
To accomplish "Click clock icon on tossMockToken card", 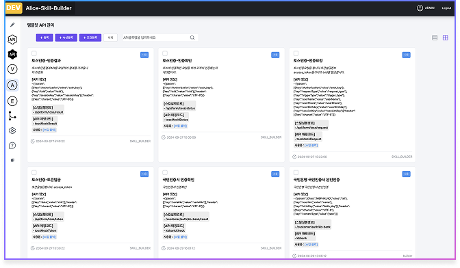I will 33,248.
